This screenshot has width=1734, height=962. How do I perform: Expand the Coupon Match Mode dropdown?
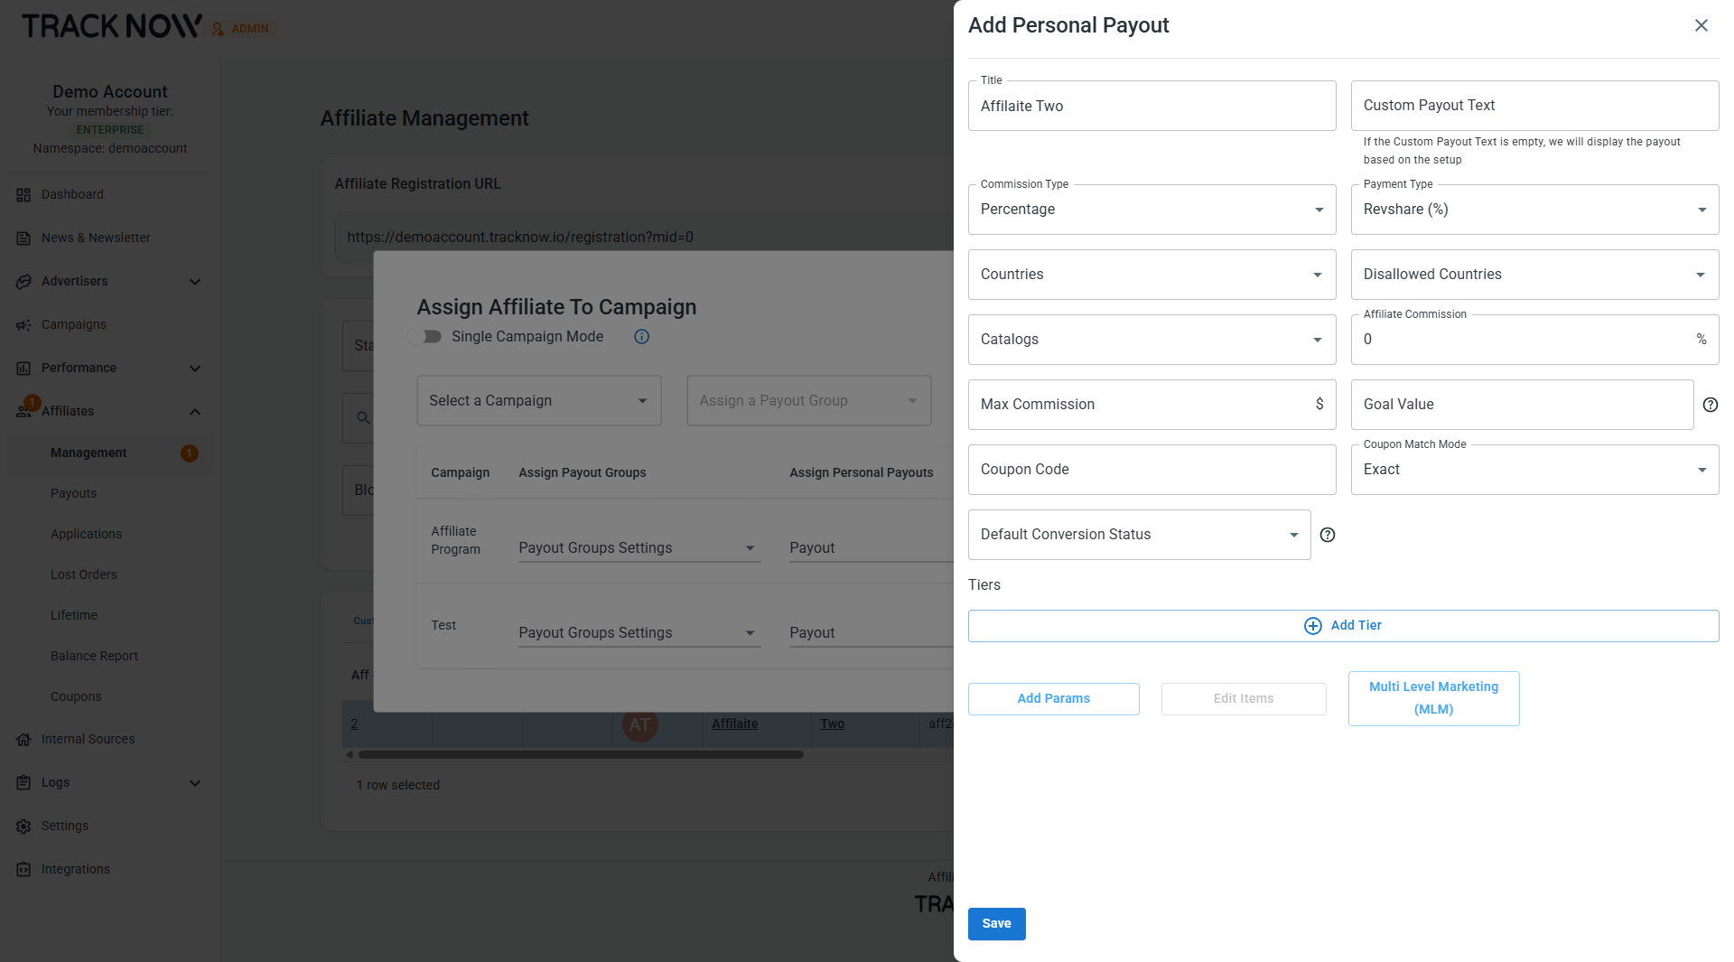1534,470
